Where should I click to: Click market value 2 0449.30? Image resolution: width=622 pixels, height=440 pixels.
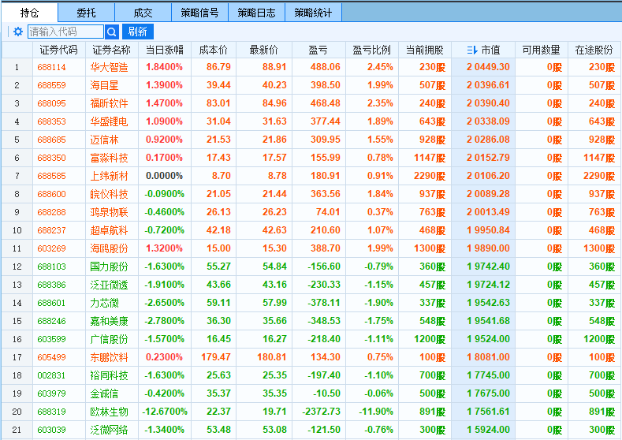(x=488, y=67)
